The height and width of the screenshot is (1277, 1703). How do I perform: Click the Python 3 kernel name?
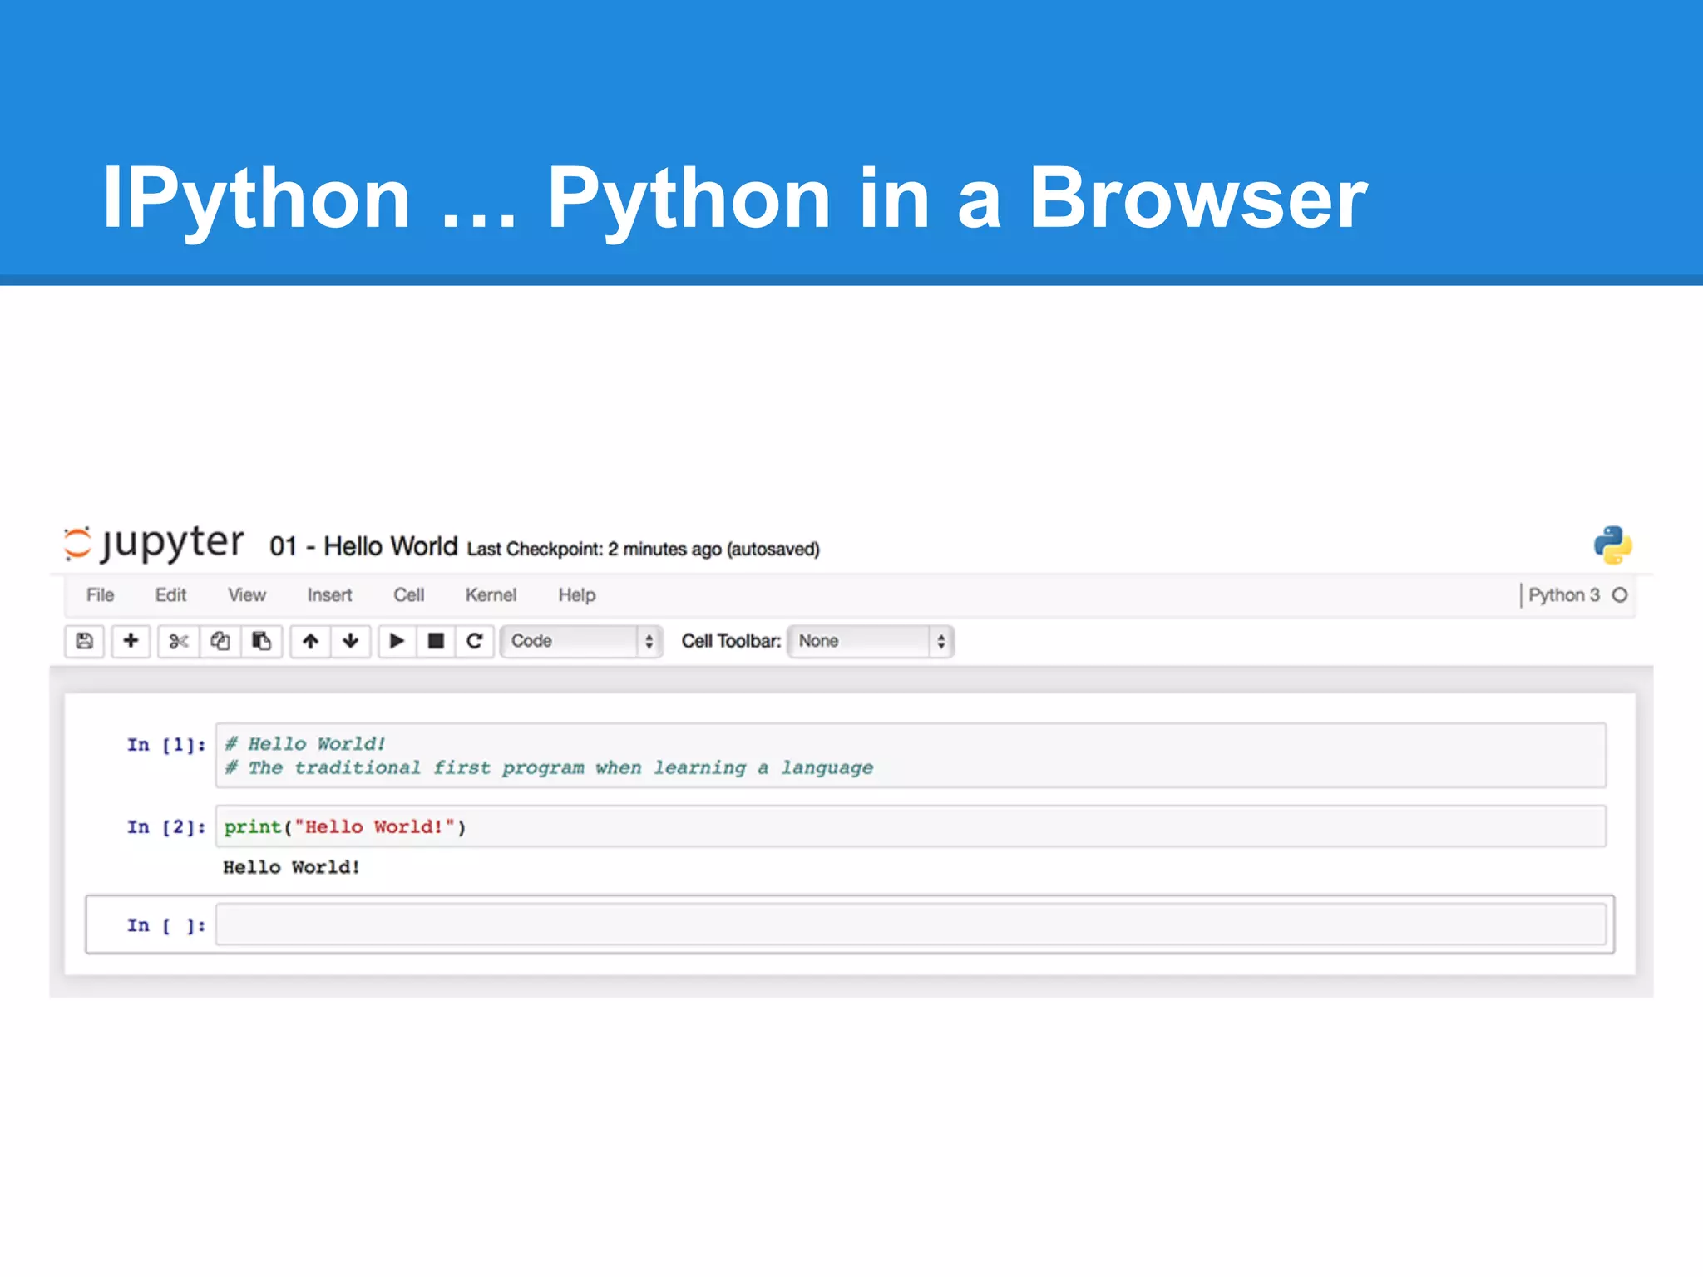point(1564,595)
